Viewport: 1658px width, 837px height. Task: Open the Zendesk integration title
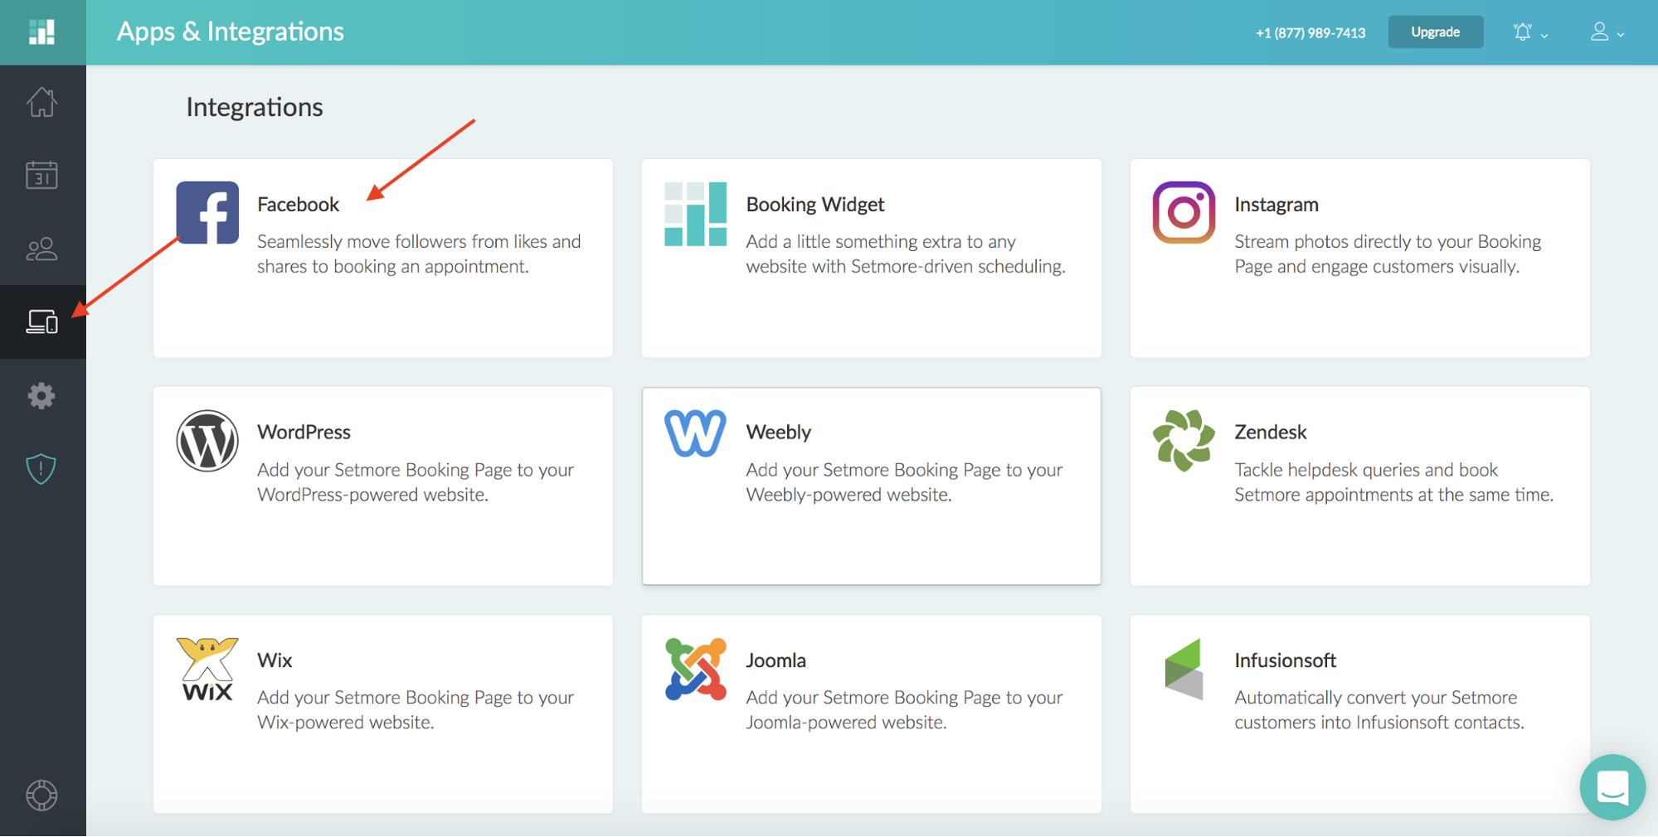(1270, 433)
